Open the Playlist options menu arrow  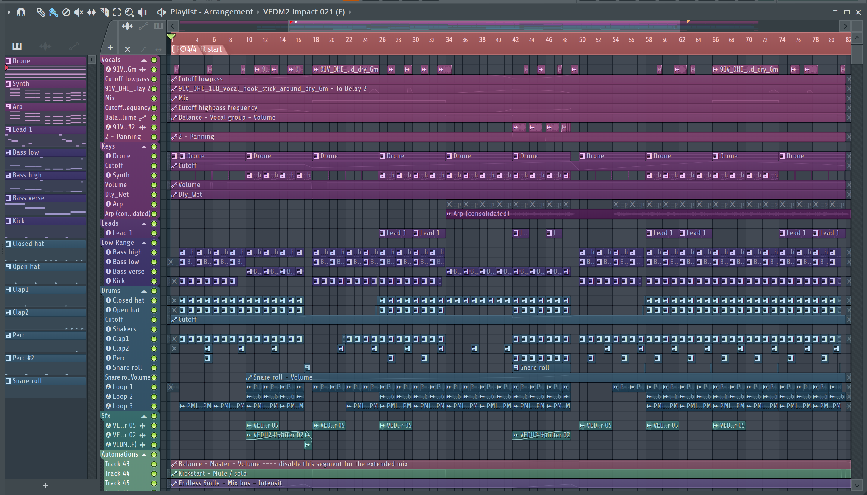pos(8,12)
